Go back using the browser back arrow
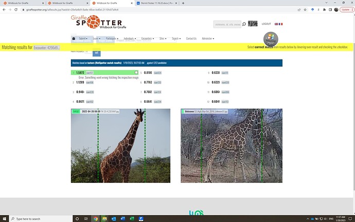 [x=4, y=10]
